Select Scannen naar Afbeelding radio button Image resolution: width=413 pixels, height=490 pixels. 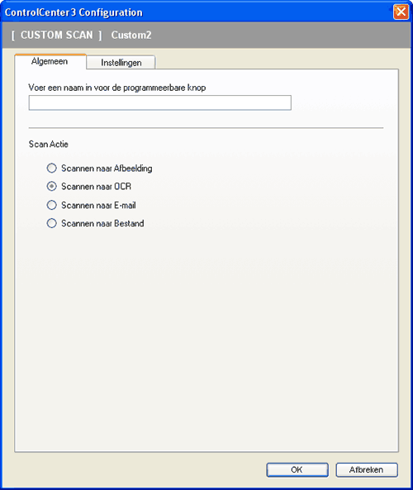coord(51,168)
